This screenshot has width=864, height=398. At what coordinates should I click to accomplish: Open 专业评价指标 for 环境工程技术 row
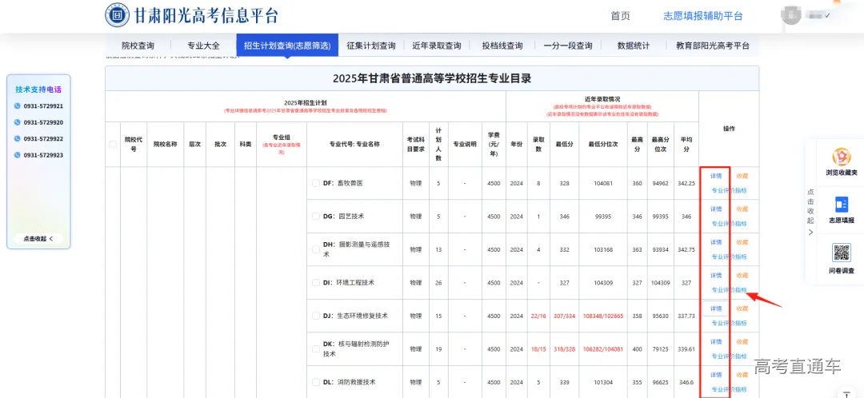[x=729, y=289]
